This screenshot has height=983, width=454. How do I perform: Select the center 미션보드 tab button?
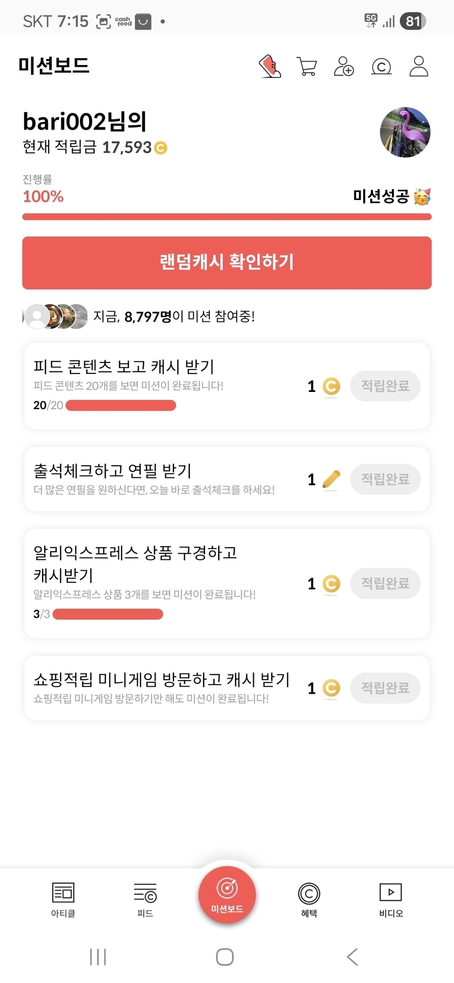[x=227, y=894]
